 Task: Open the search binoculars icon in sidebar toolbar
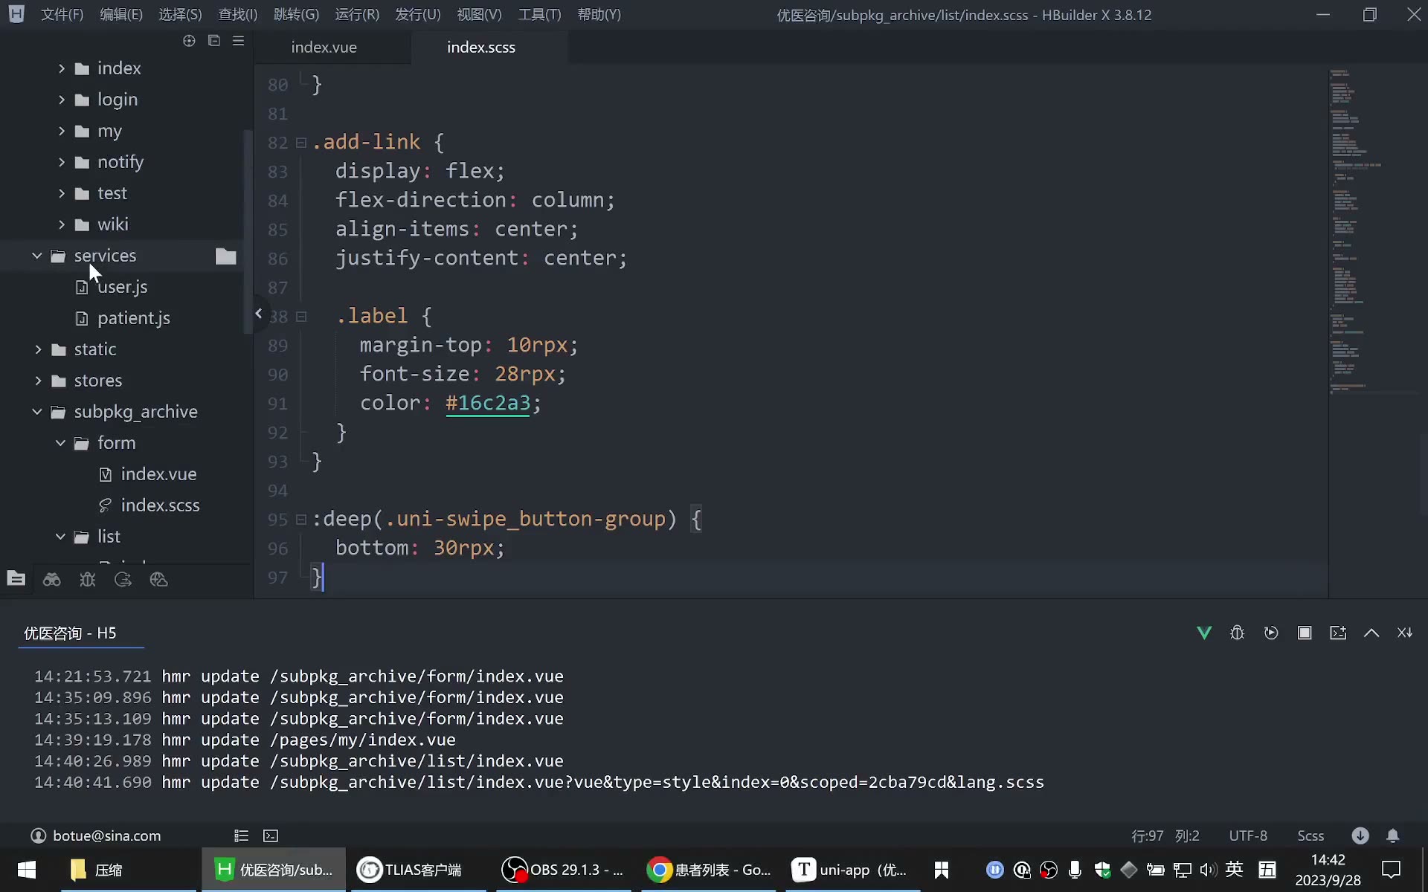pyautogui.click(x=51, y=579)
